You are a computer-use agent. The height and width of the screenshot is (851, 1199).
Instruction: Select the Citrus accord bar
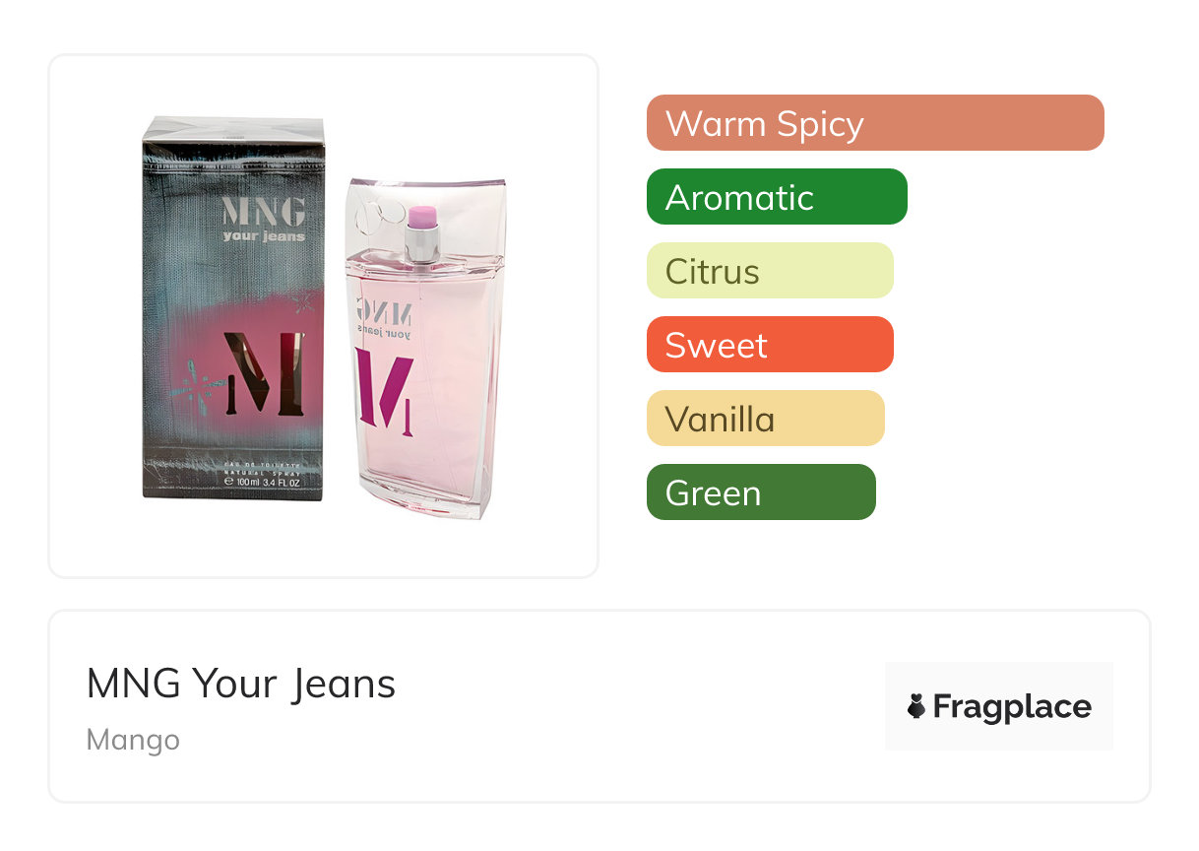[x=770, y=271]
